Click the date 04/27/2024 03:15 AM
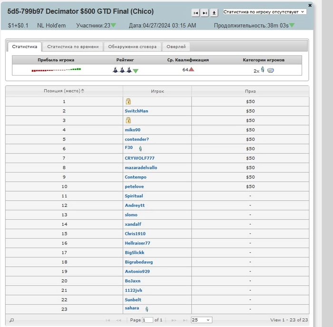This screenshot has height=327, width=333. [163, 26]
